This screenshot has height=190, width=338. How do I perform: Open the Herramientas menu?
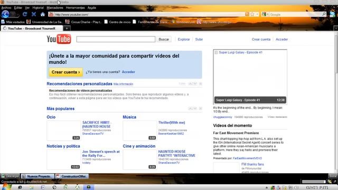[75, 8]
